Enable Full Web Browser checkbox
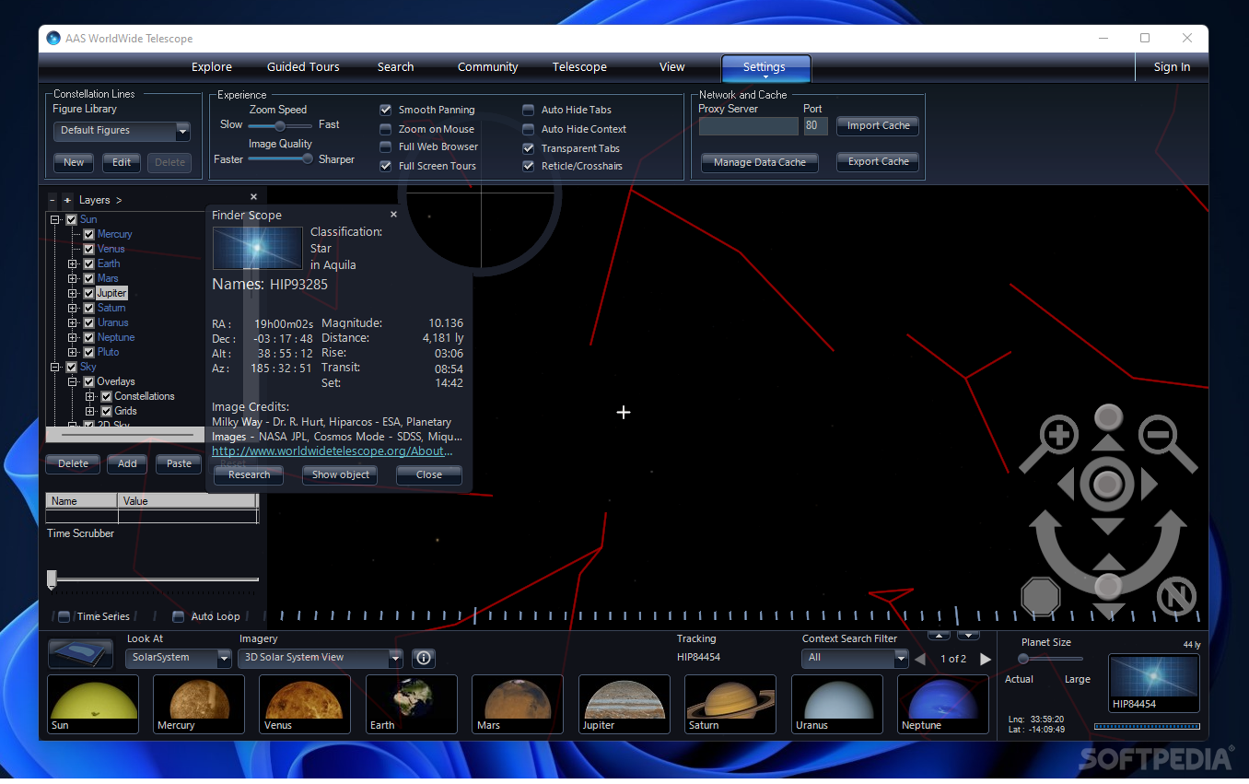1249x784 pixels. (x=386, y=146)
